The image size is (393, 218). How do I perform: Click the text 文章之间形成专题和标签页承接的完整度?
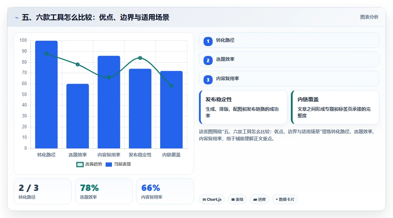pyautogui.click(x=334, y=112)
